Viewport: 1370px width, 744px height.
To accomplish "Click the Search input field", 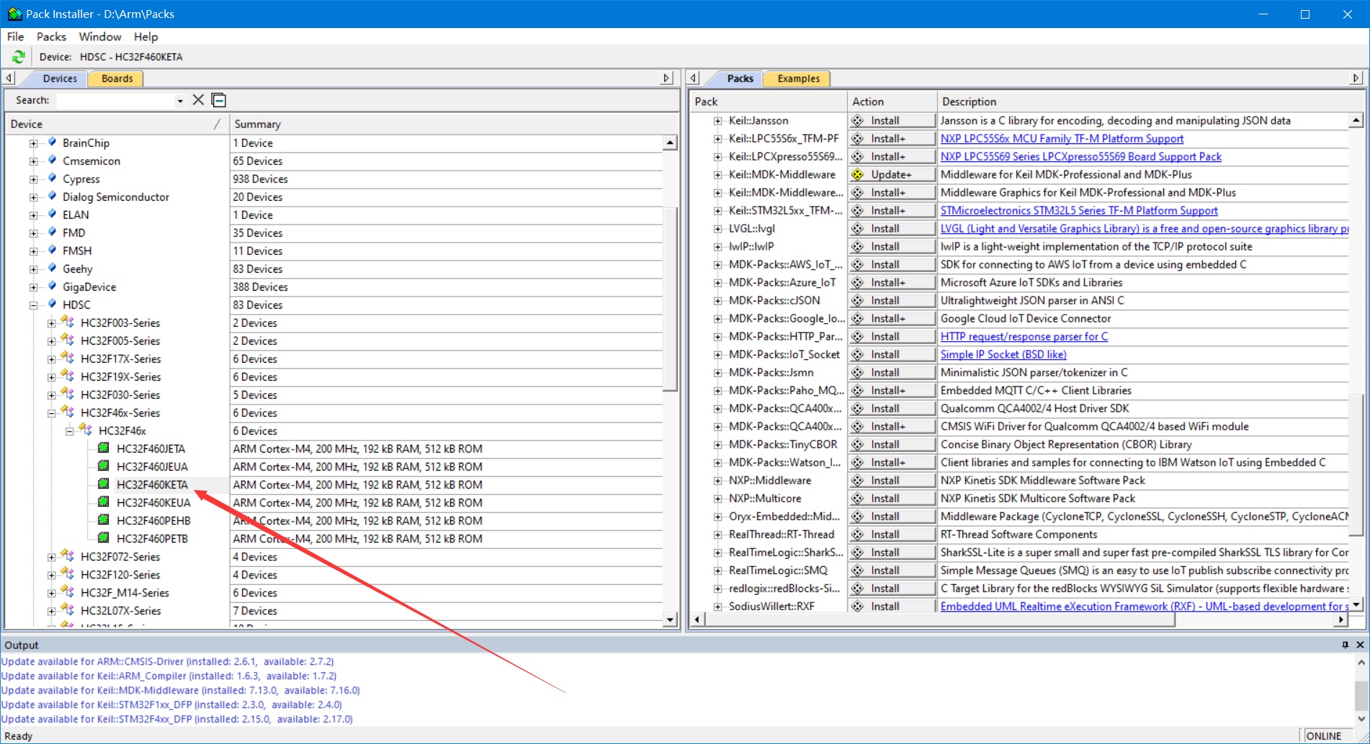I will [115, 101].
